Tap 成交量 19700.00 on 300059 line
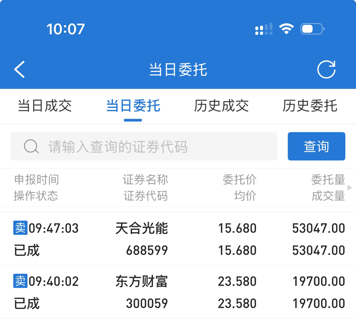The height and width of the screenshot is (321, 356). coord(319,304)
